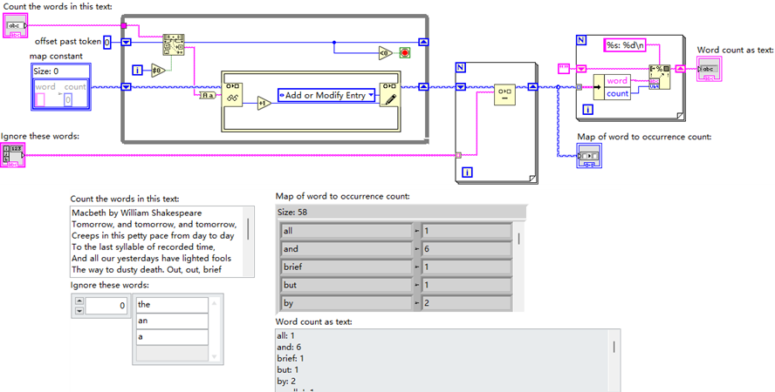The image size is (775, 392).
Task: Click the Word count as text indicator terminal
Action: coord(710,69)
